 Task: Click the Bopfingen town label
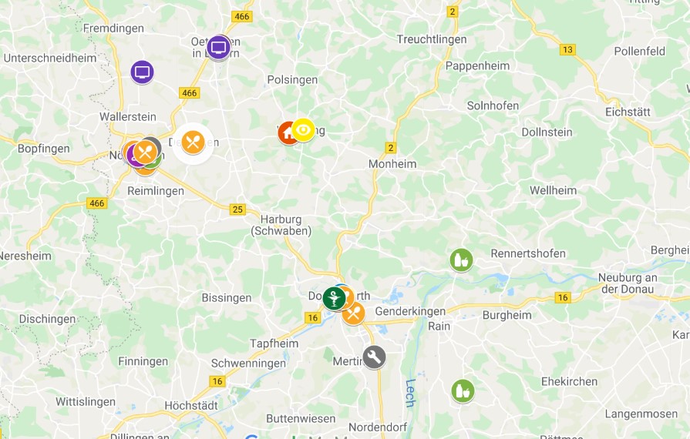(44, 149)
